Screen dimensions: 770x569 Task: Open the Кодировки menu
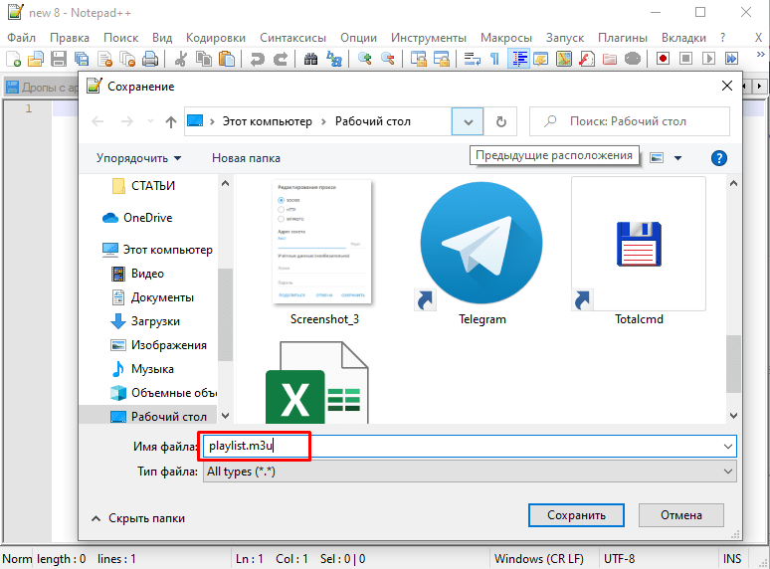(216, 38)
